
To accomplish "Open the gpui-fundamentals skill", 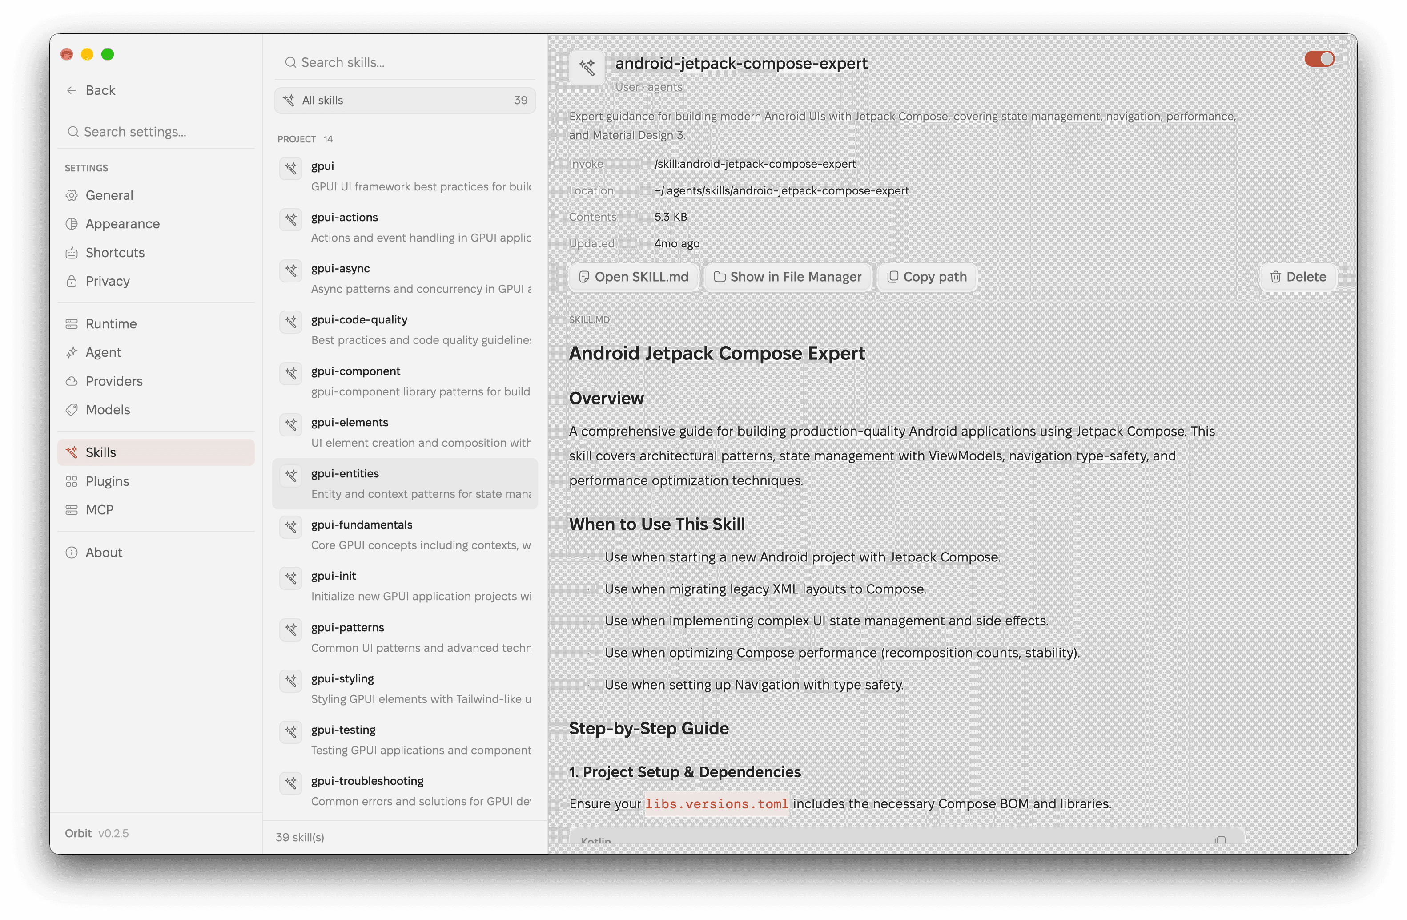I will pos(405,534).
